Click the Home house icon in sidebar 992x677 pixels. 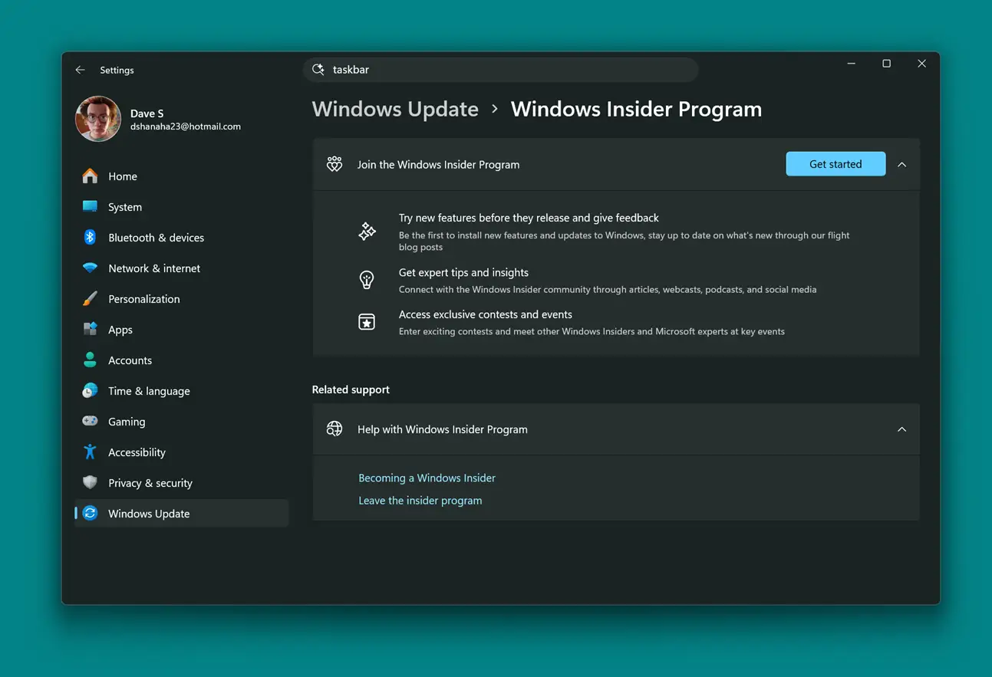(x=90, y=176)
